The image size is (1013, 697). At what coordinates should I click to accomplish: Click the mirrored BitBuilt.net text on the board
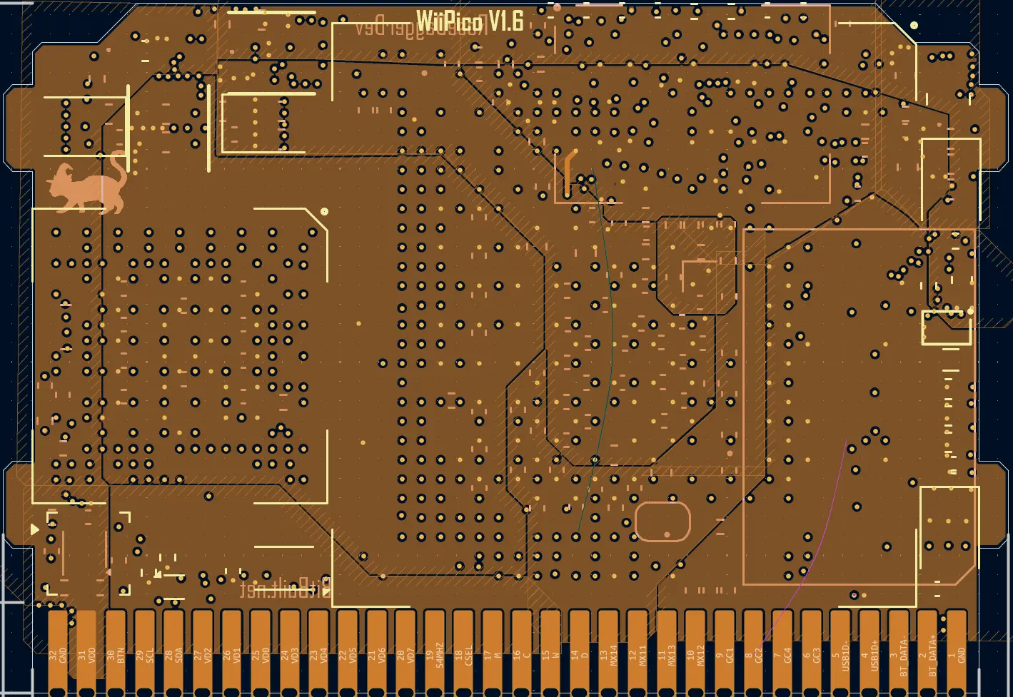coord(285,589)
